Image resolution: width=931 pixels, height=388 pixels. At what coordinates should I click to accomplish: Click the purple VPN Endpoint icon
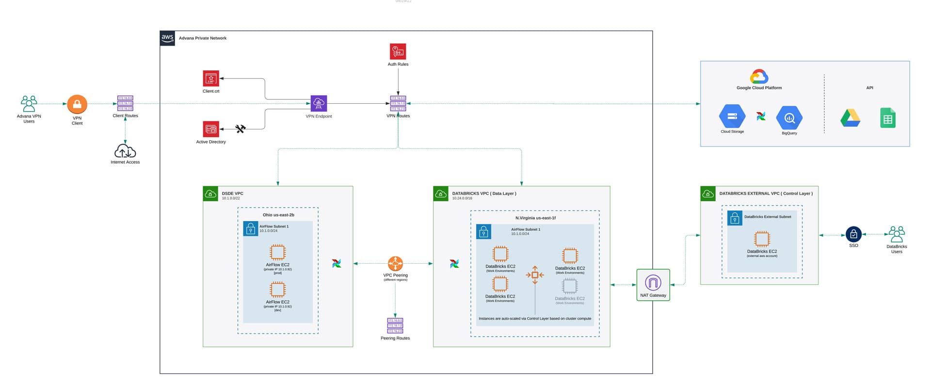coord(319,103)
